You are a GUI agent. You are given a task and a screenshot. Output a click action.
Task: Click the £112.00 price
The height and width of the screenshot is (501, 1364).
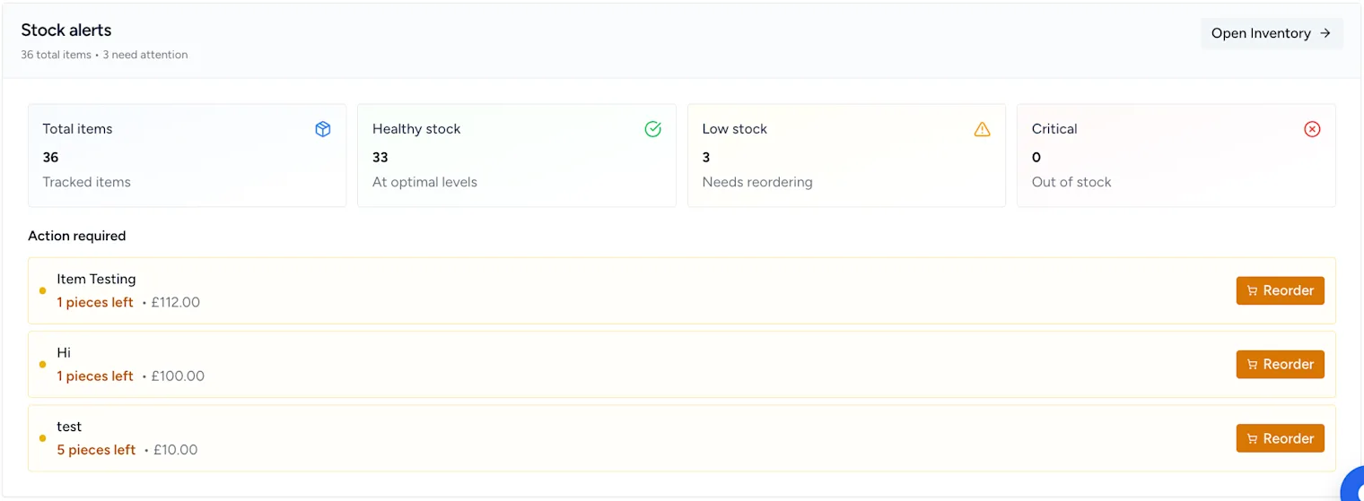(x=176, y=302)
